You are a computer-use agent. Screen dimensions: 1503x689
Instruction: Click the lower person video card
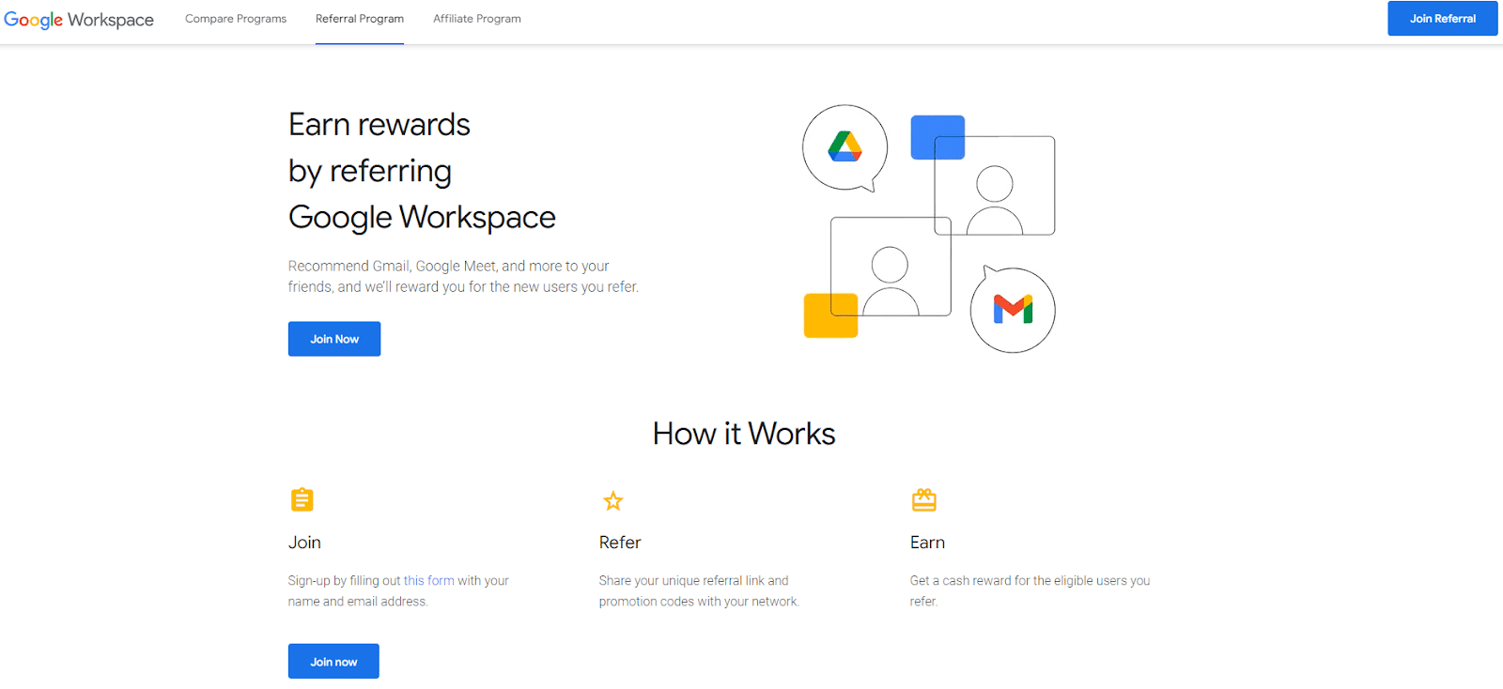(x=891, y=267)
